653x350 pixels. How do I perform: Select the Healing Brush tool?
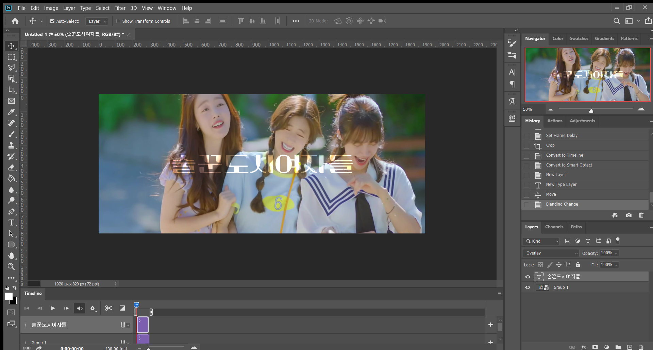tap(11, 123)
